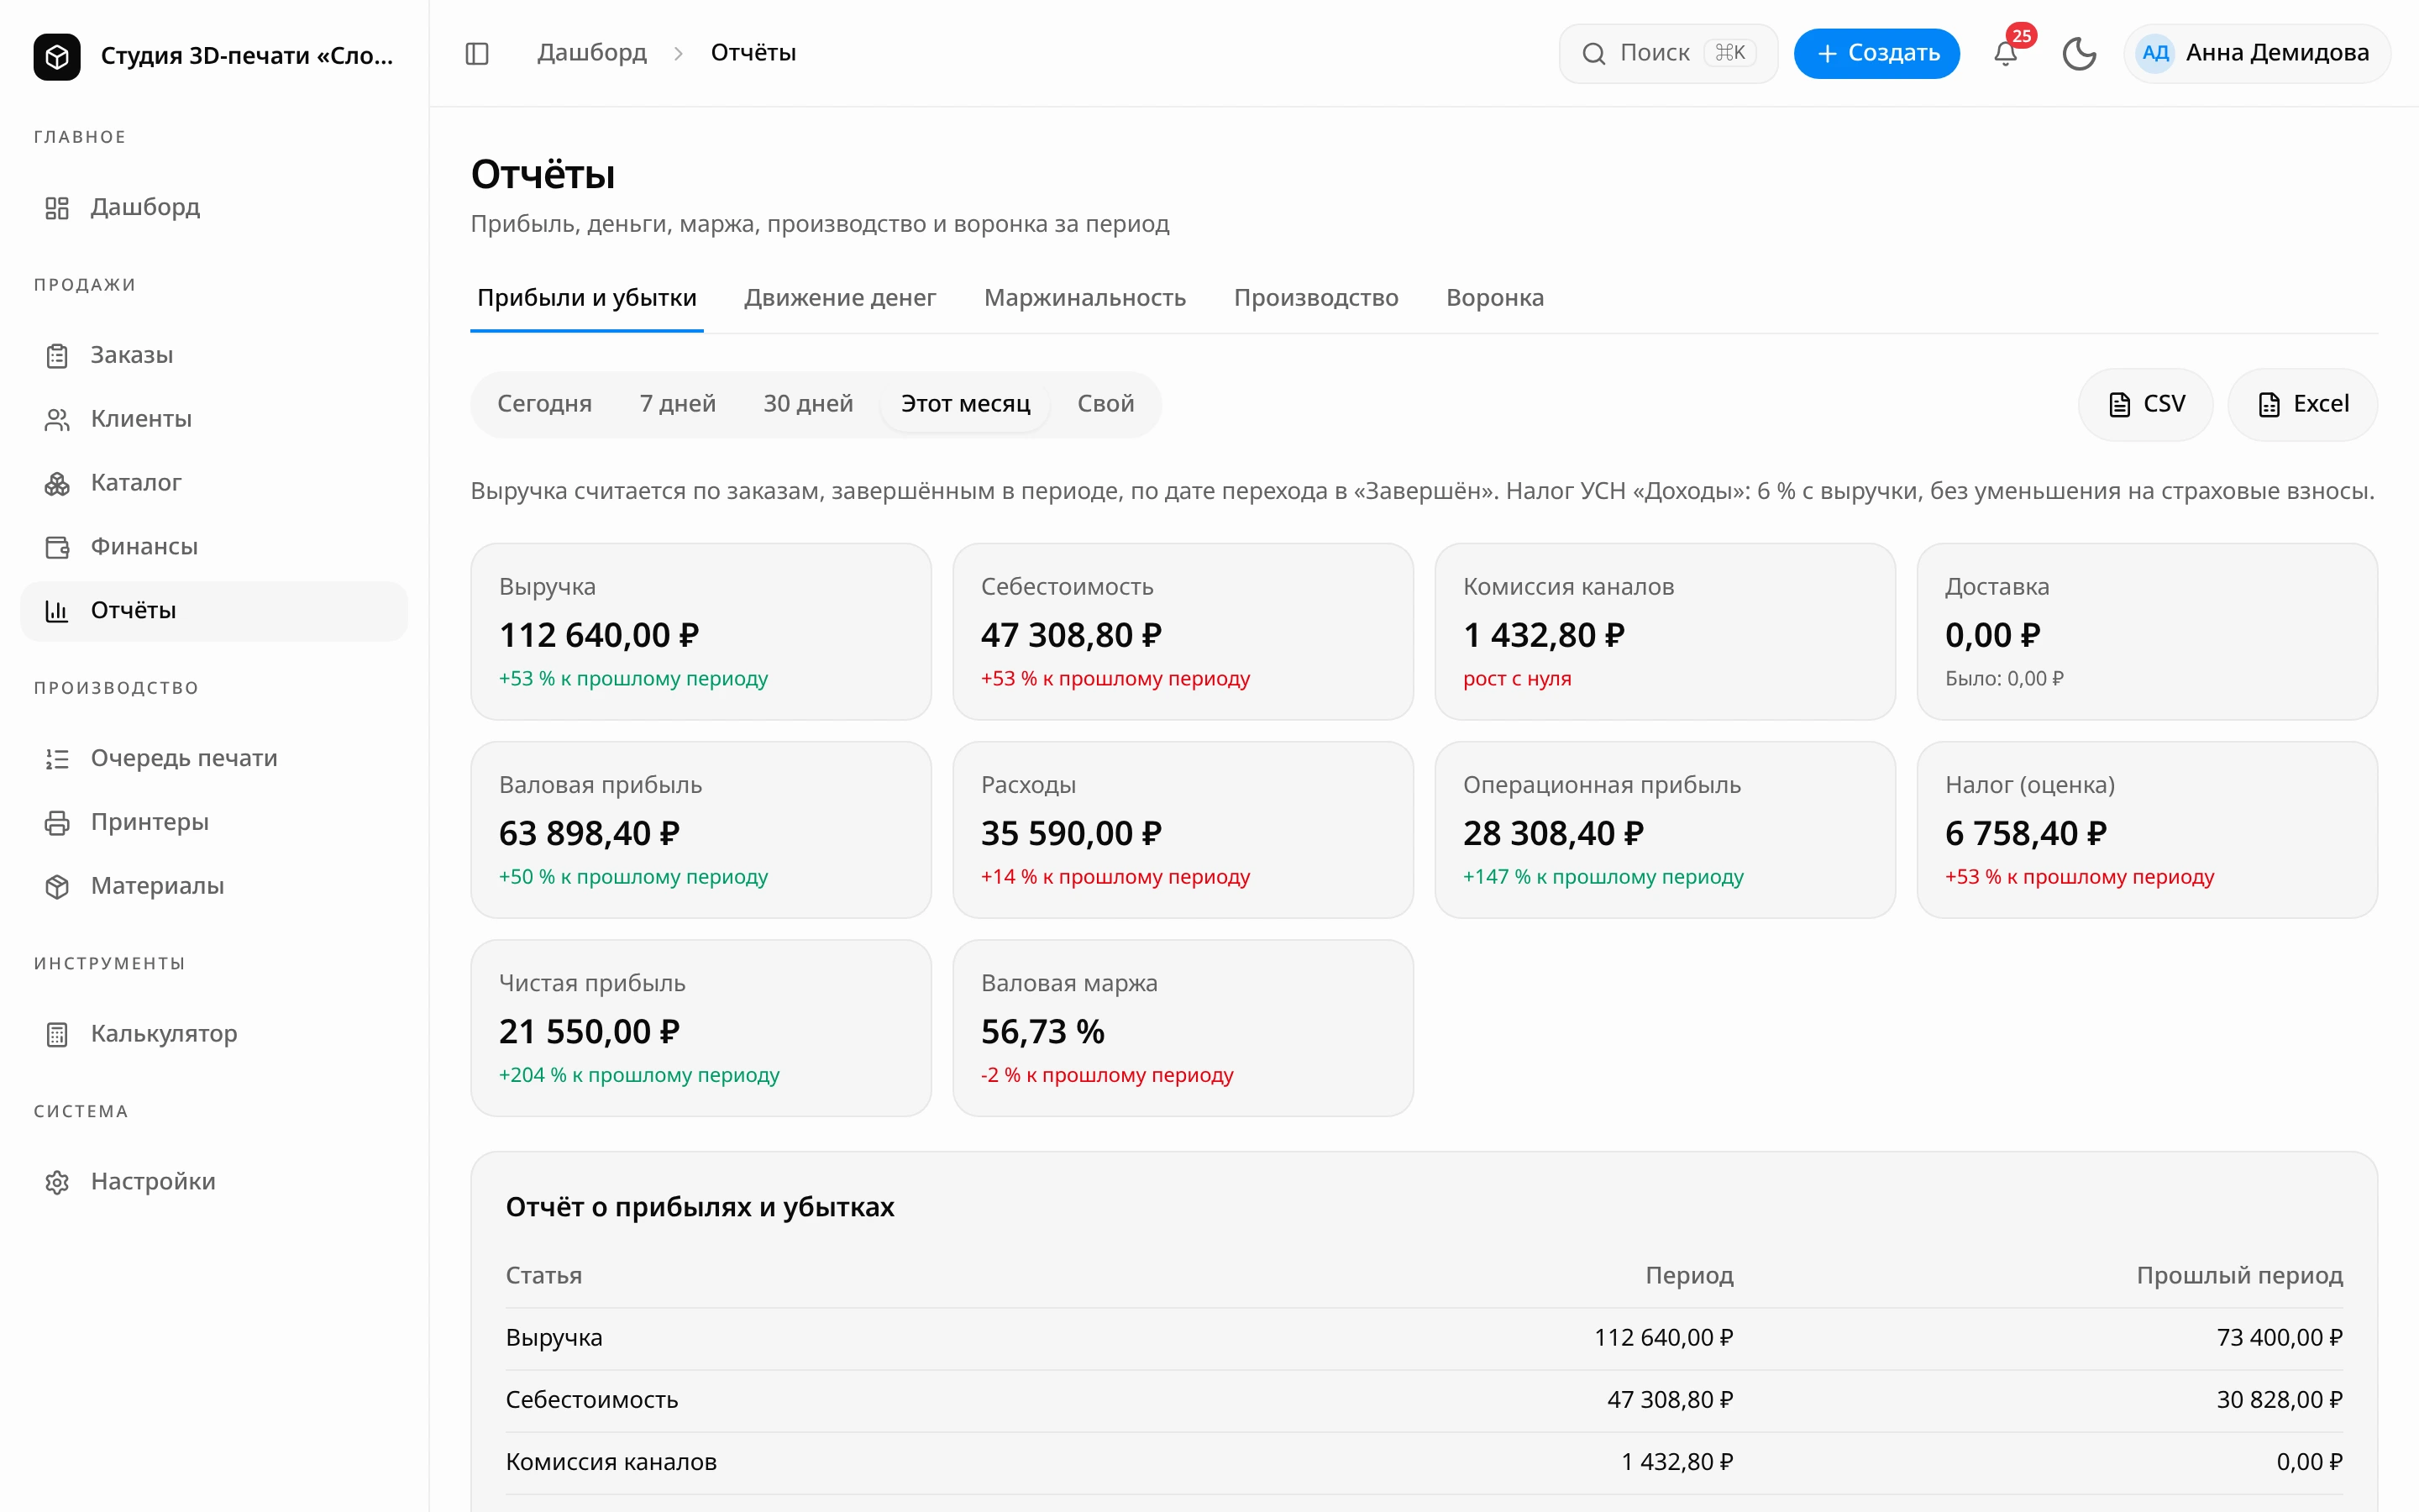Click the Создать button

[x=1876, y=53]
